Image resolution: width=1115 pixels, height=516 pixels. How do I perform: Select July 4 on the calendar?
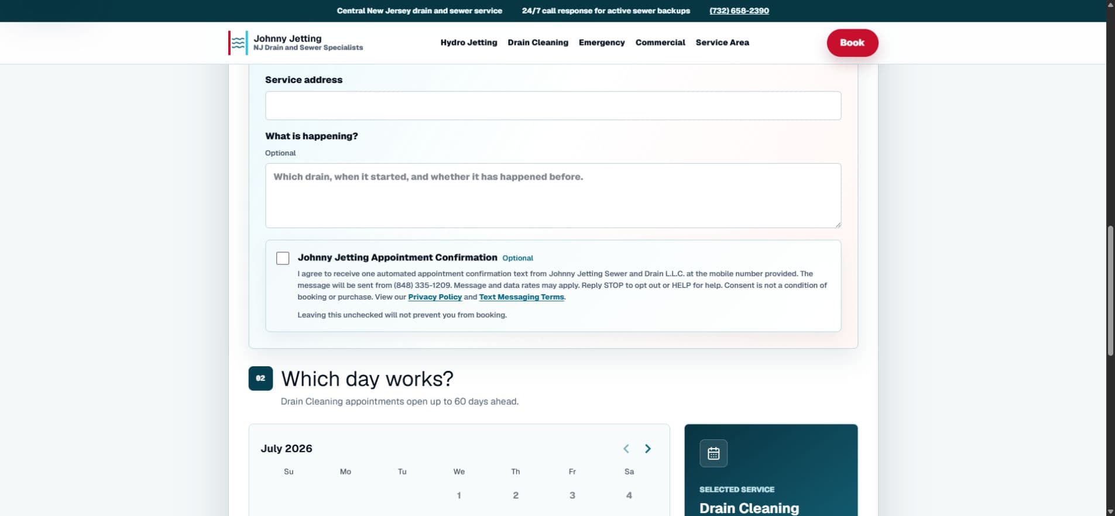pos(629,496)
